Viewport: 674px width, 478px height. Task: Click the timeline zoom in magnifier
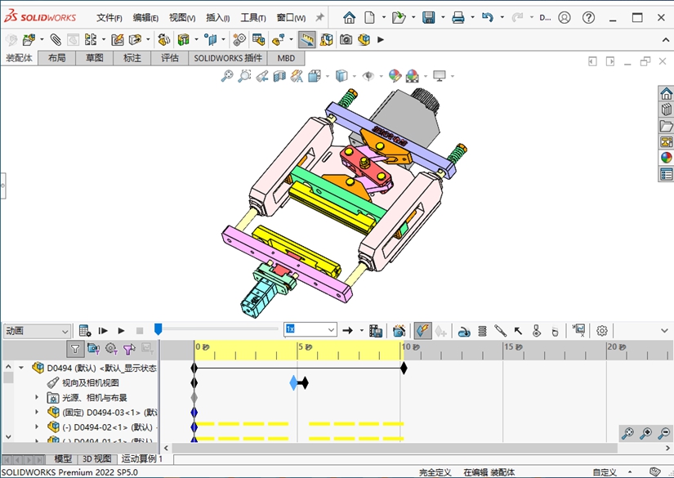coord(645,433)
